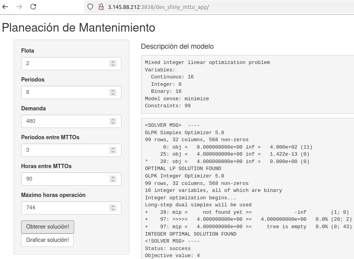
Task: Focus the Periodos entre MTTOs input
Action: tap(71, 150)
